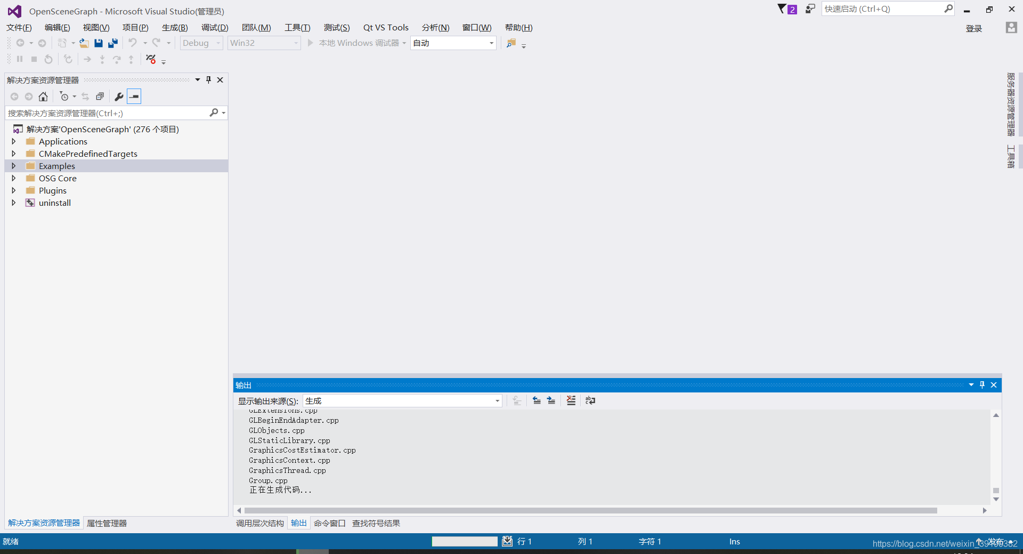Click the account avatar icon
This screenshot has width=1023, height=554.
(1011, 27)
